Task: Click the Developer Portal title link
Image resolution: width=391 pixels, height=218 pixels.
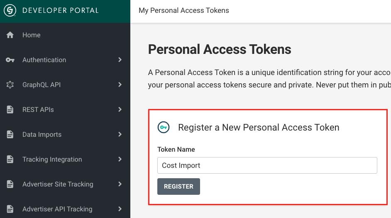Action: coord(61,10)
